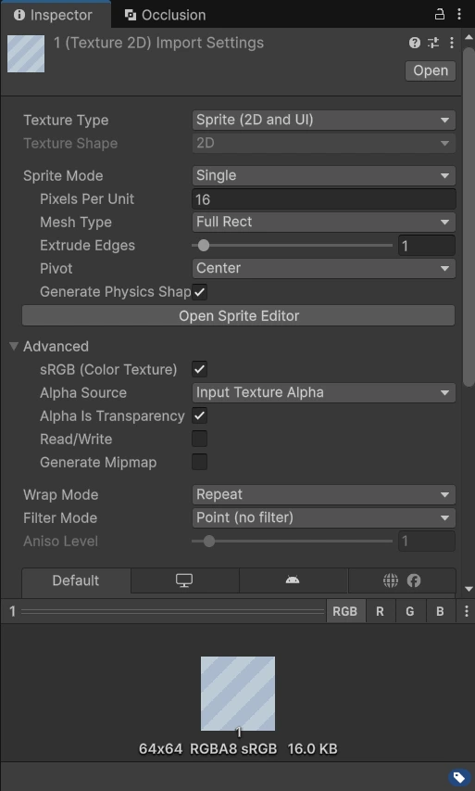Open the Alpha Source dropdown

coord(324,392)
